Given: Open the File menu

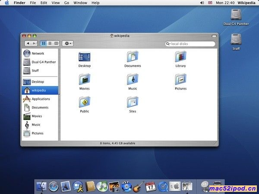Looking at the screenshot, I should click(x=33, y=3).
